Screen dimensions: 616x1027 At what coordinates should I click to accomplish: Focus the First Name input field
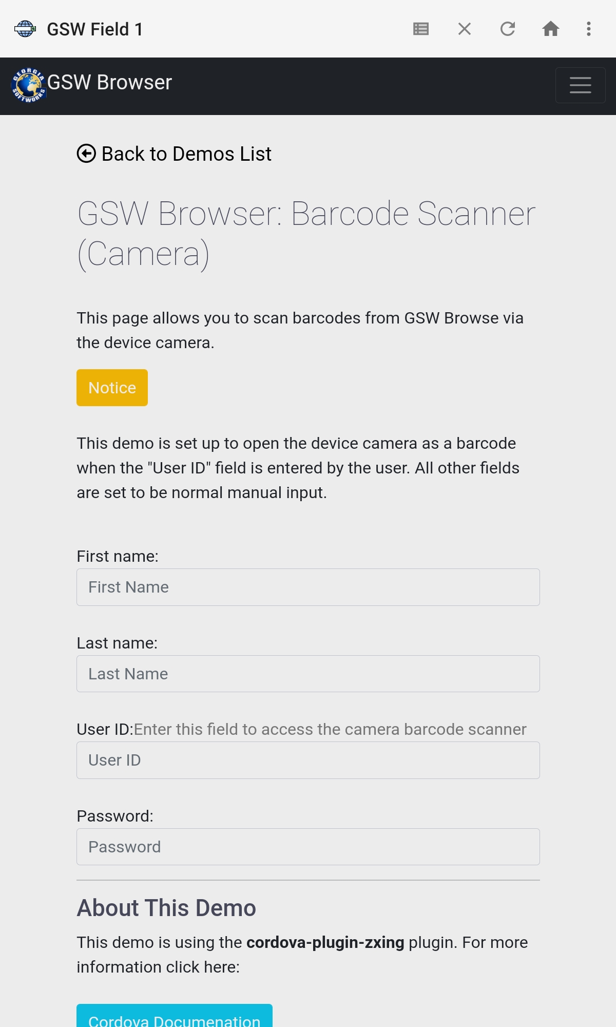tap(308, 587)
